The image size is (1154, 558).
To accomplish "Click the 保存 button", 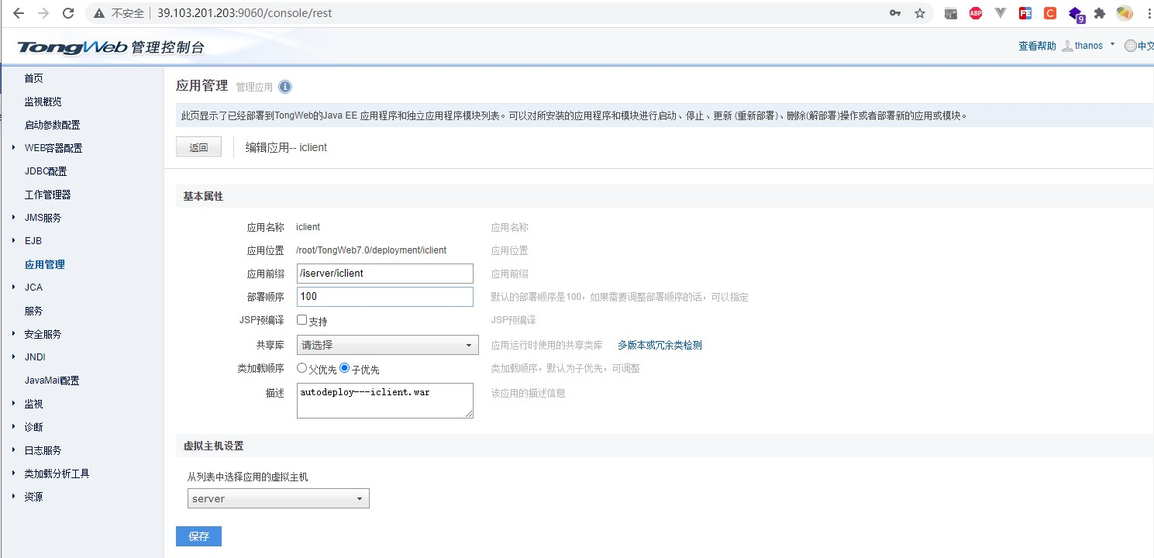I will click(x=199, y=536).
